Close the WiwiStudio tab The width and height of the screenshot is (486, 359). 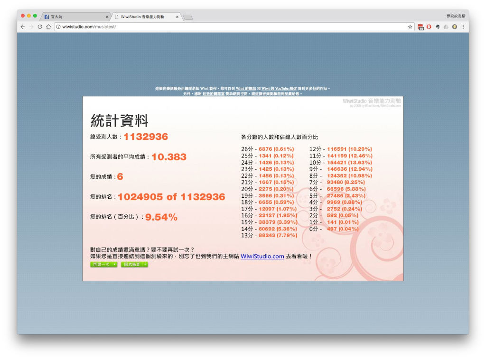tap(178, 17)
